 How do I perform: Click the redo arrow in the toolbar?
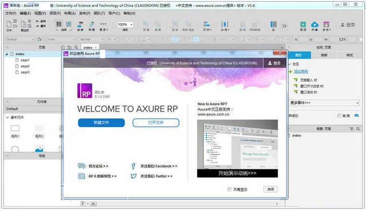click(x=37, y=26)
